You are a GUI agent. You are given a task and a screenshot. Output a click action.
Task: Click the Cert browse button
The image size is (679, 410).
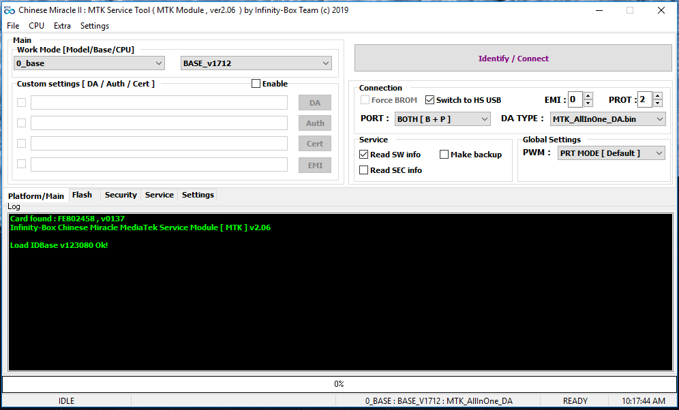click(315, 143)
